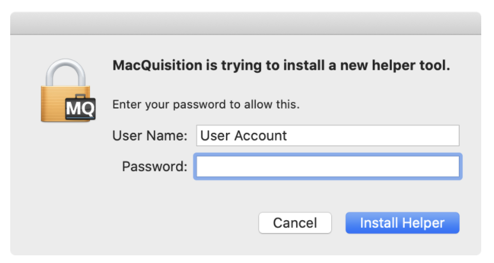494x263 pixels.
Task: Click the word MacQuisition in the heading
Action: click(x=158, y=66)
